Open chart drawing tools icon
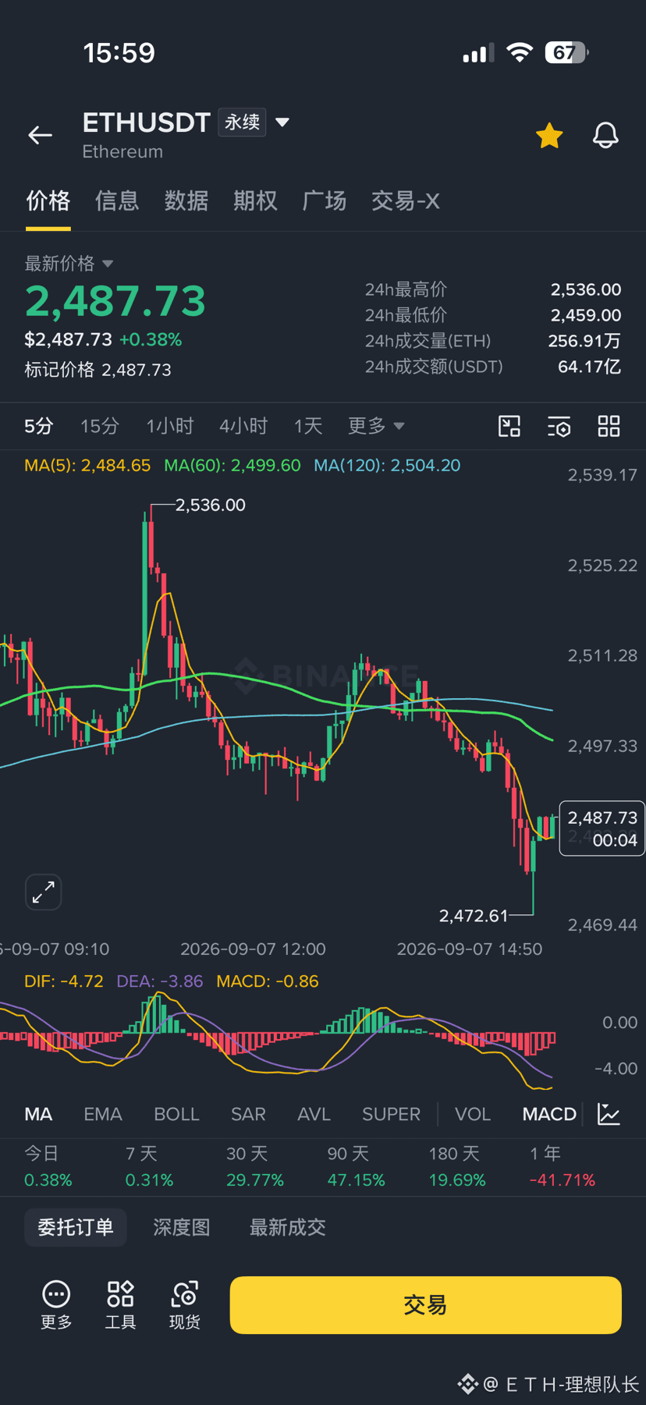This screenshot has width=646, height=1405. tap(509, 426)
